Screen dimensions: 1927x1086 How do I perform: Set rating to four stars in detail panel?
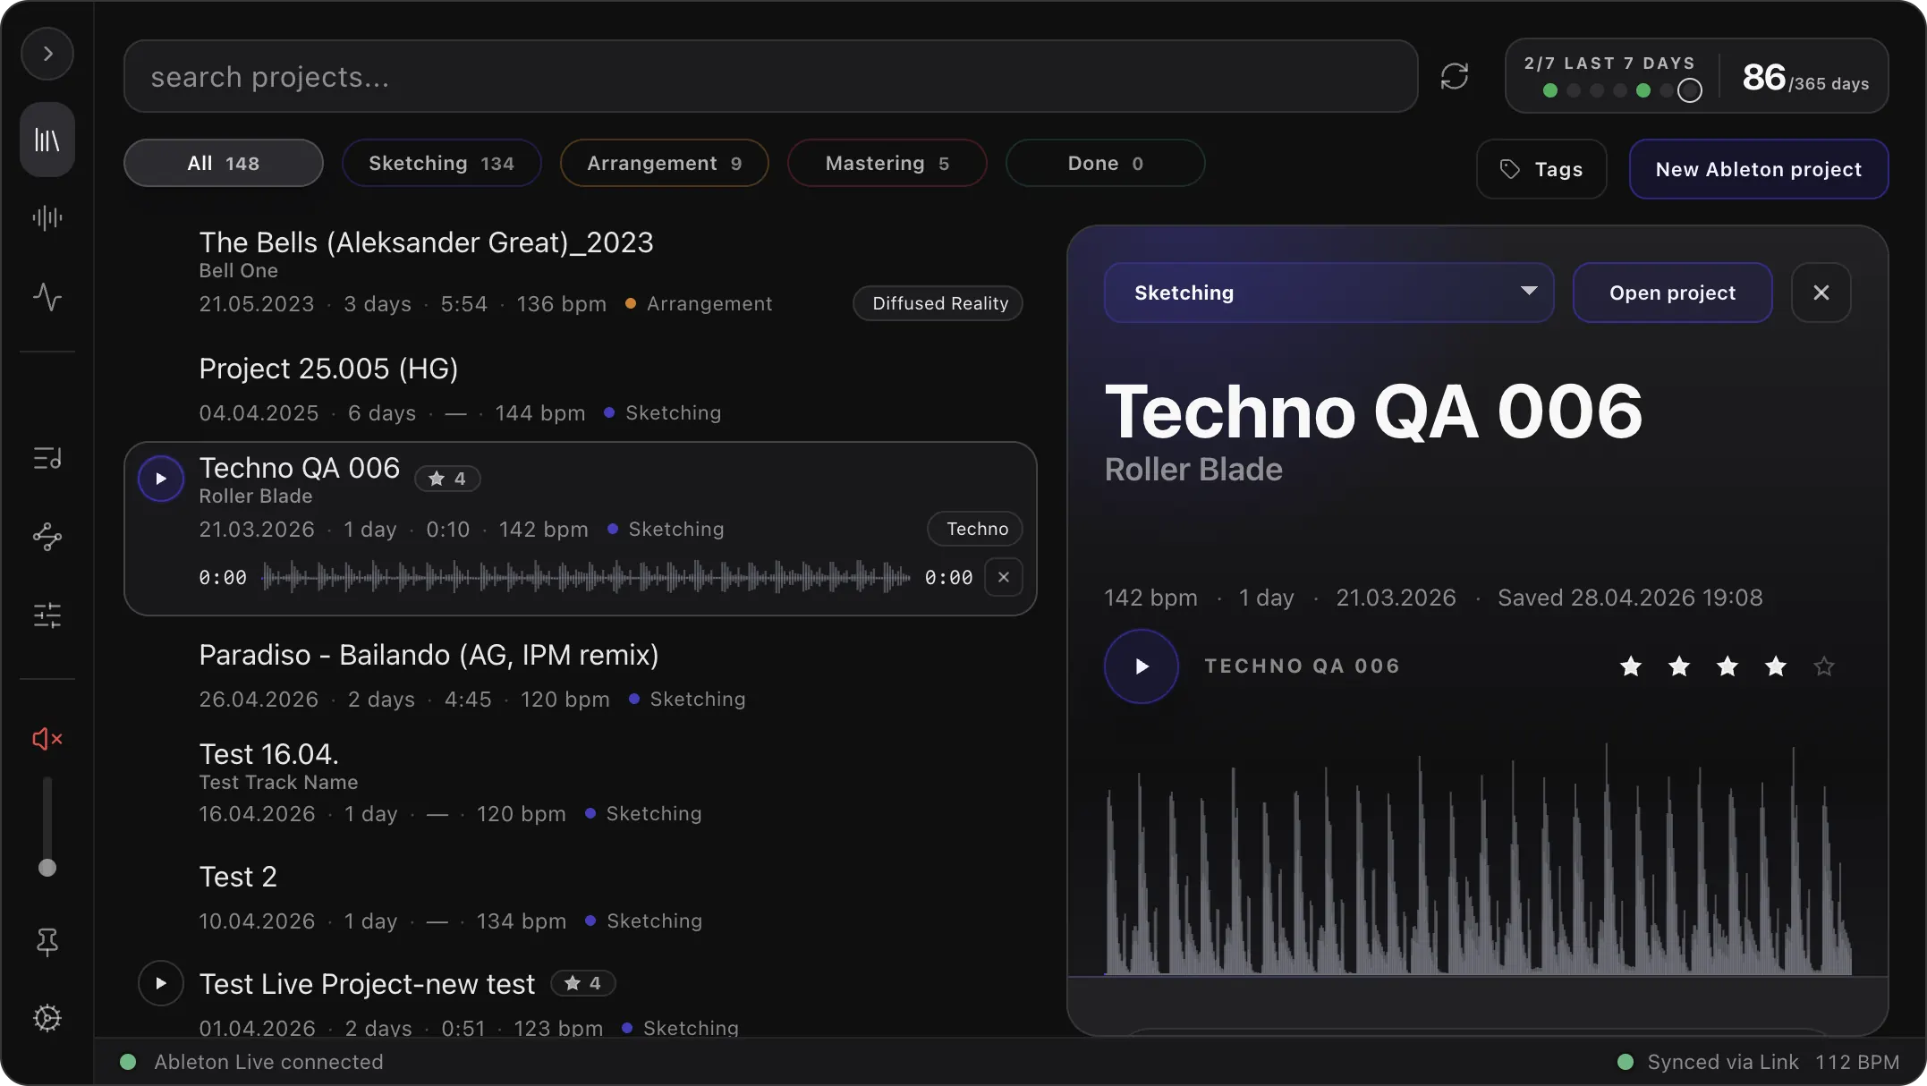1776,666
